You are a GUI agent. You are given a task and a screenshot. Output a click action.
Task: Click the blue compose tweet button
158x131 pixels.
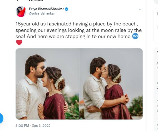(1, 118)
